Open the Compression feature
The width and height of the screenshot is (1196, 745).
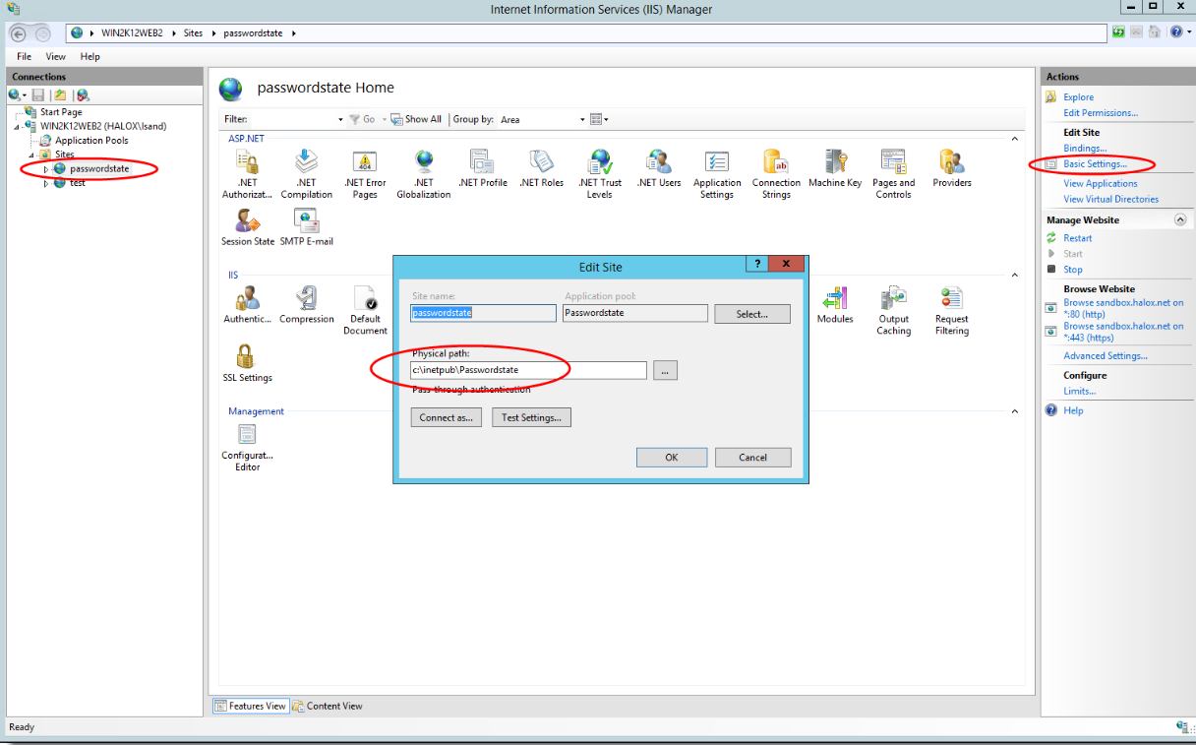[x=307, y=305]
